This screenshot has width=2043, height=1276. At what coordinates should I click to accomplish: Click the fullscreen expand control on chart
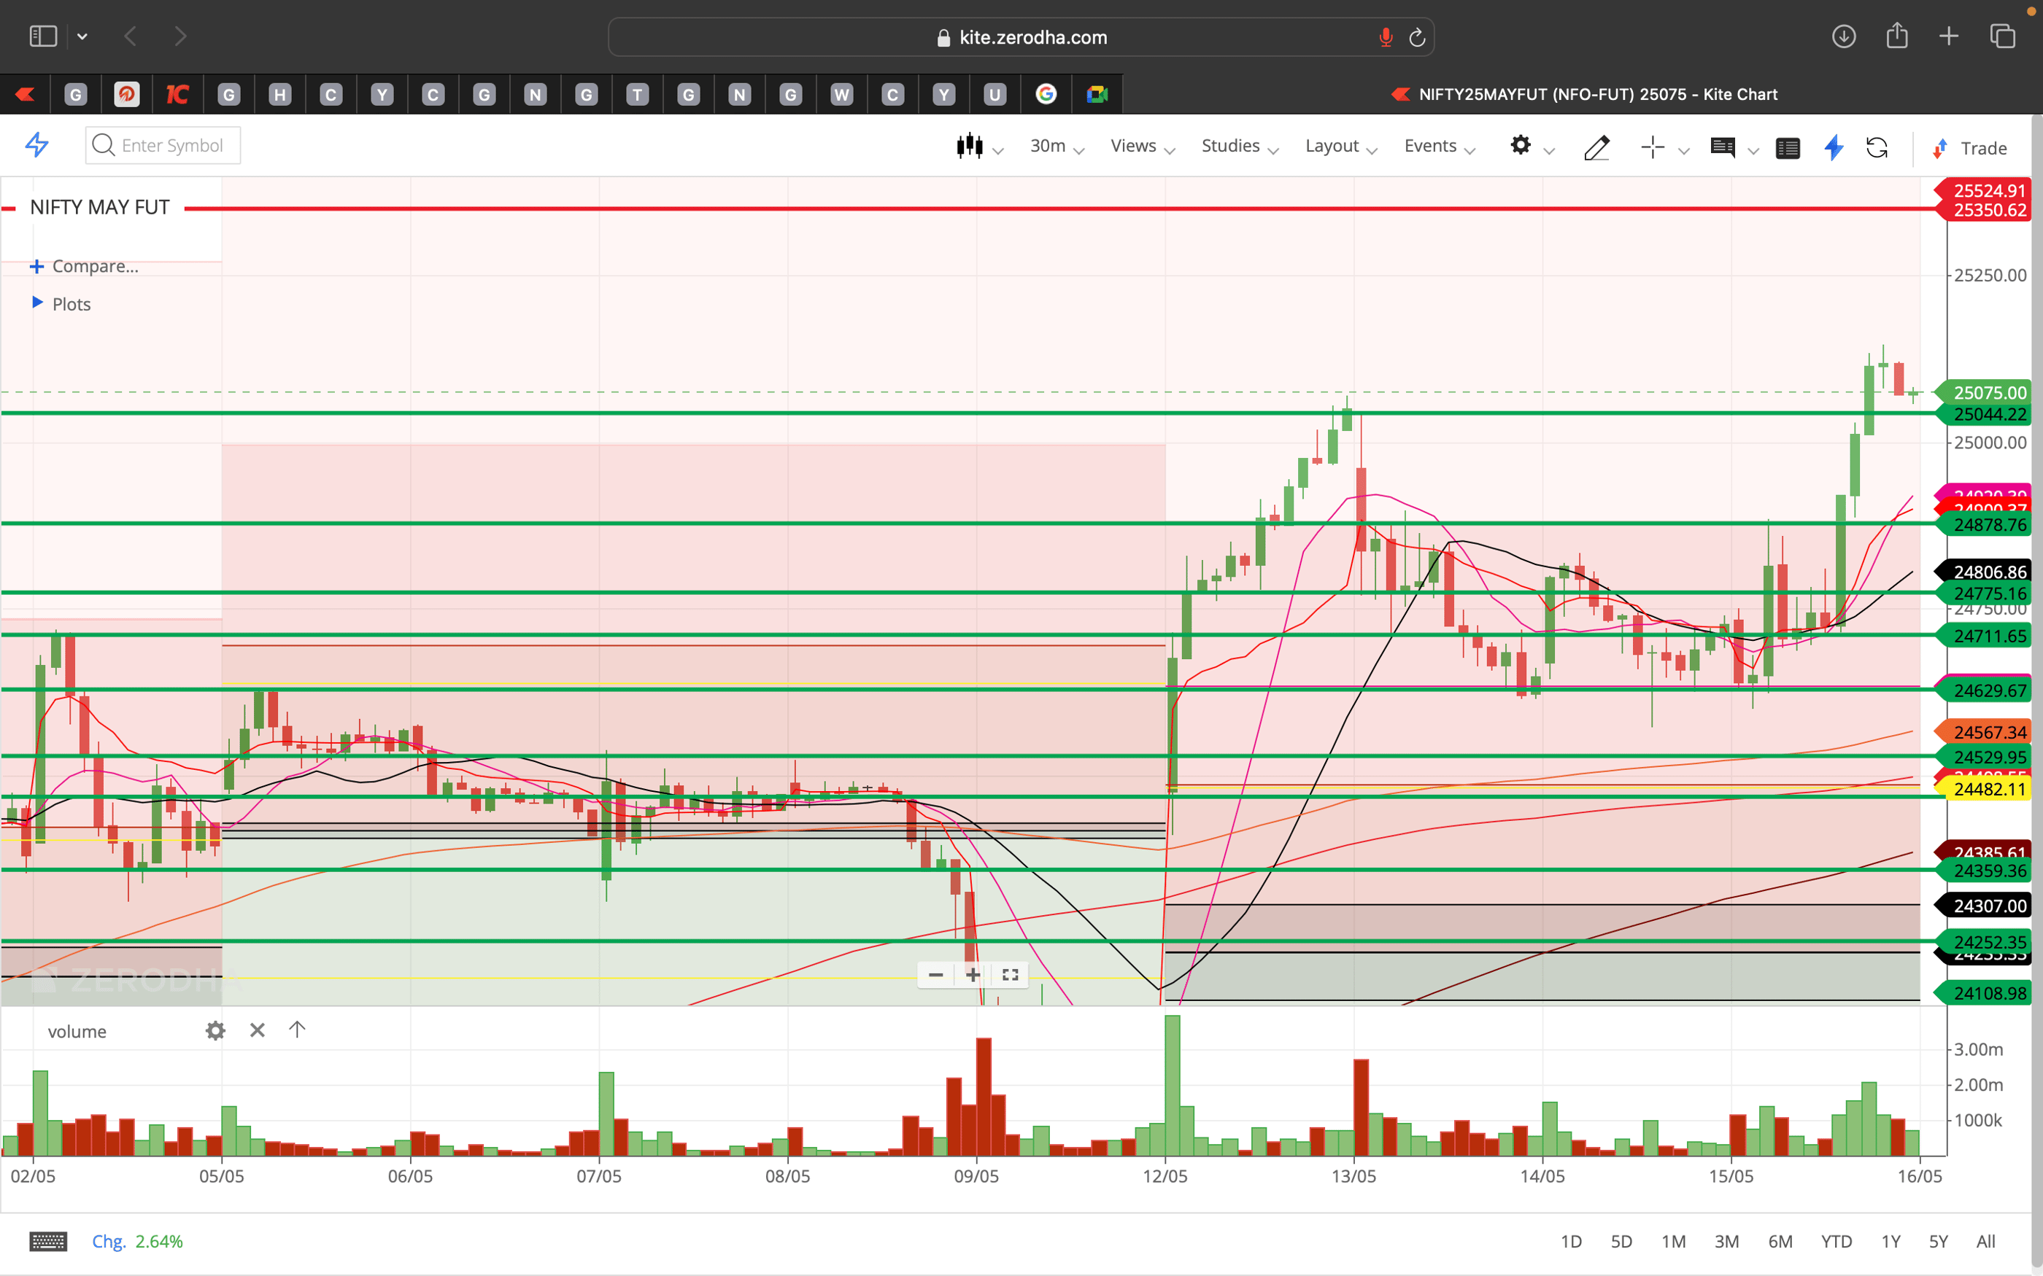(x=1010, y=975)
